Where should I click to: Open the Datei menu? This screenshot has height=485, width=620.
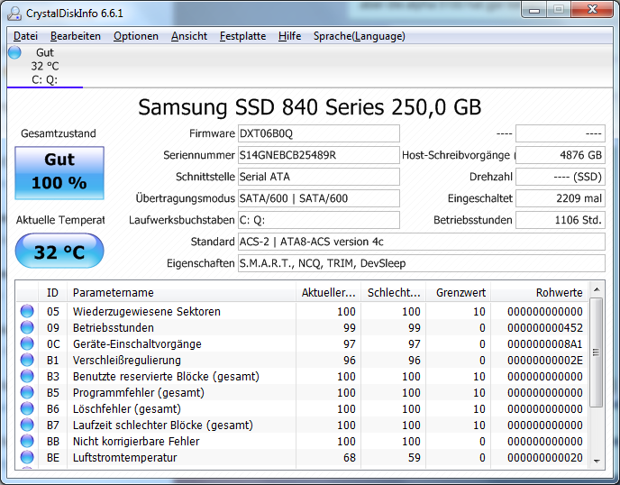tap(25, 36)
